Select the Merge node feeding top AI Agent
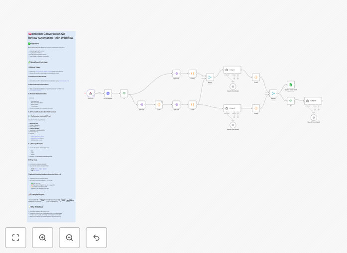 point(210,78)
